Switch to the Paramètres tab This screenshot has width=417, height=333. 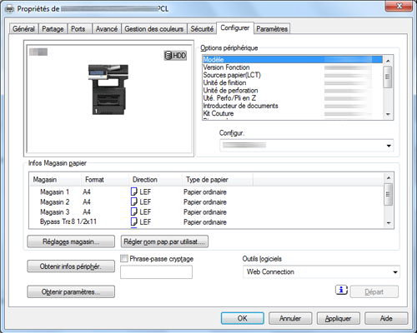coord(272,29)
